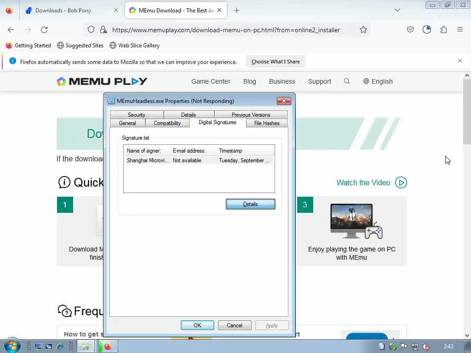Click the muted volume tray icon

(426, 347)
